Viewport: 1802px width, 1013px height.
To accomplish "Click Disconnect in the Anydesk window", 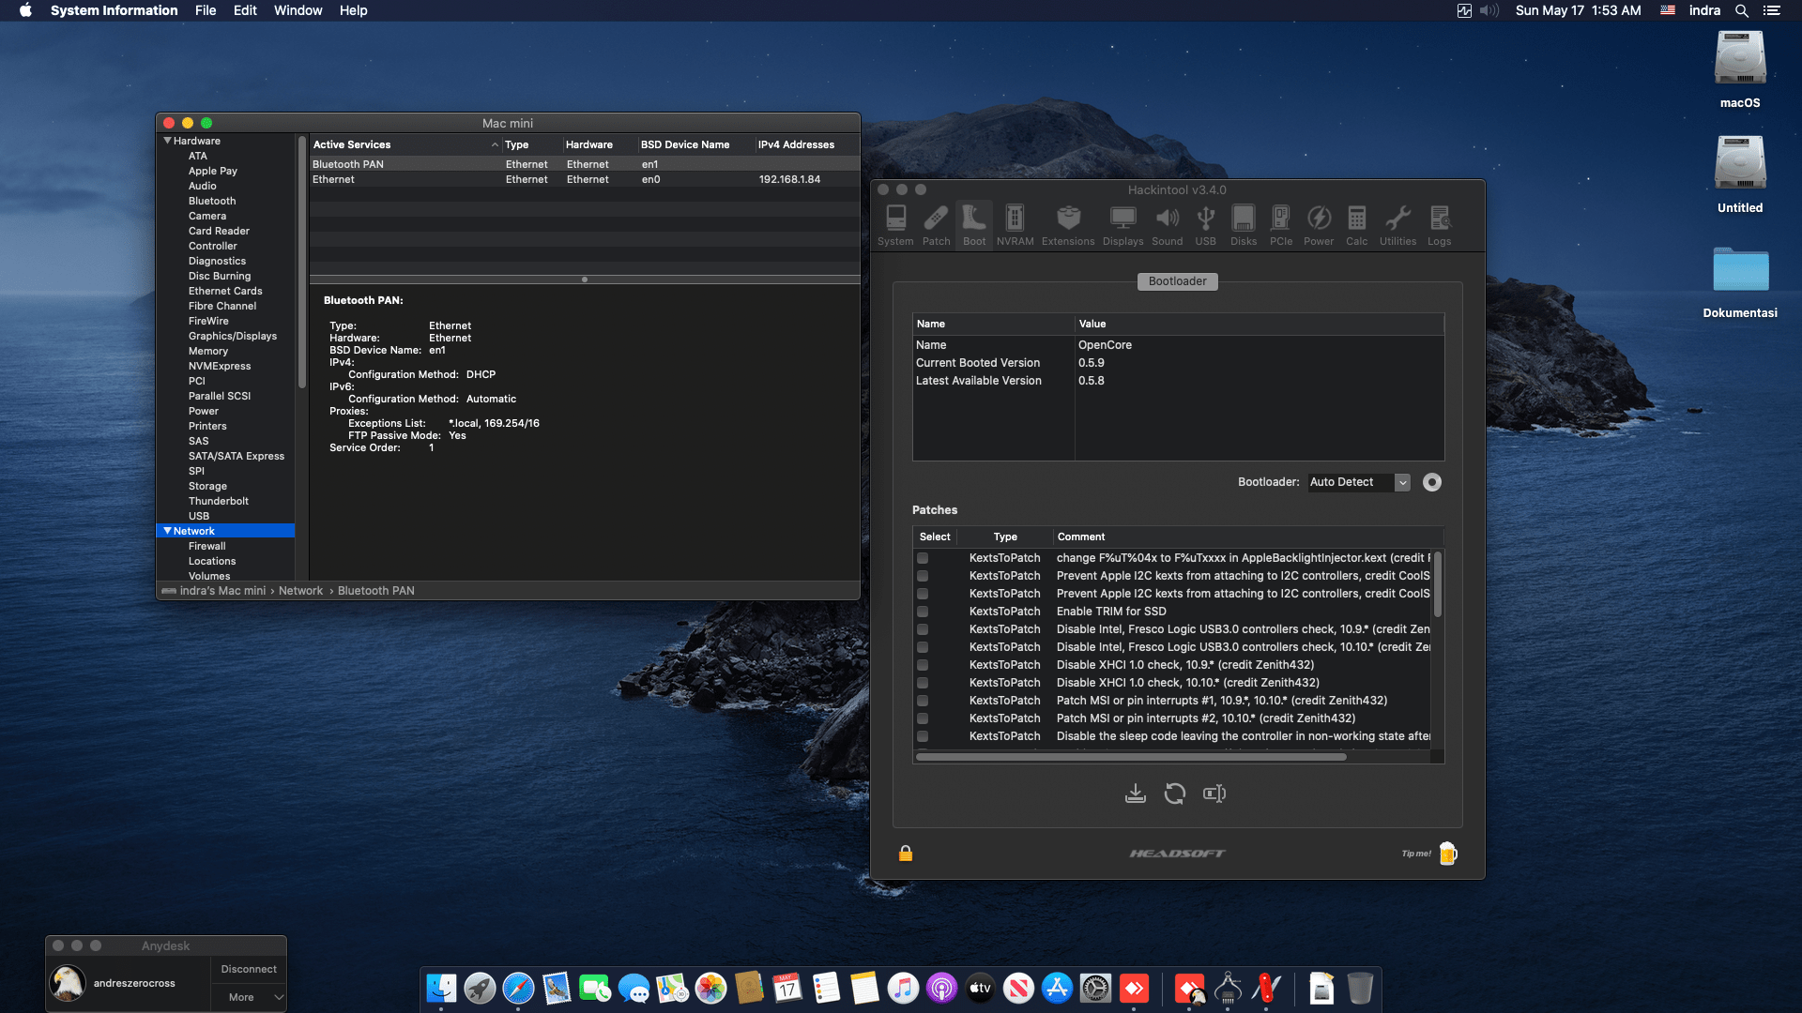I will pos(249,969).
